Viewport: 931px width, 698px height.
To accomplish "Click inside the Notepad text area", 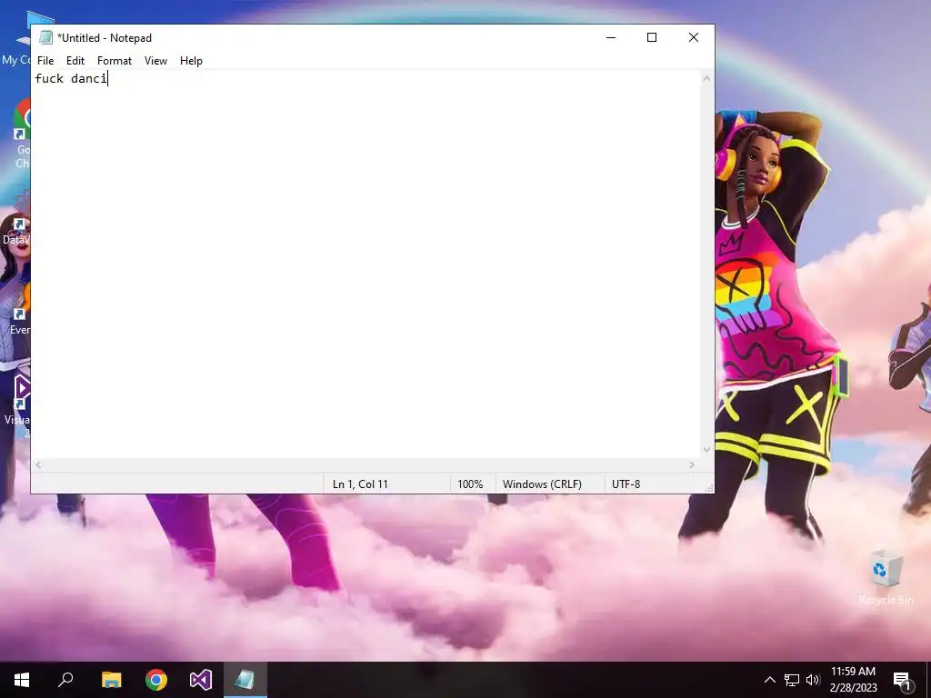I will pos(365,264).
